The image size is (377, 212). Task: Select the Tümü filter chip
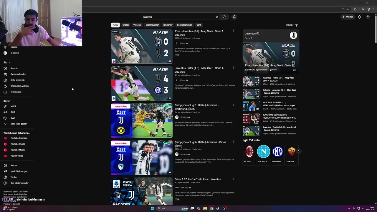115,25
